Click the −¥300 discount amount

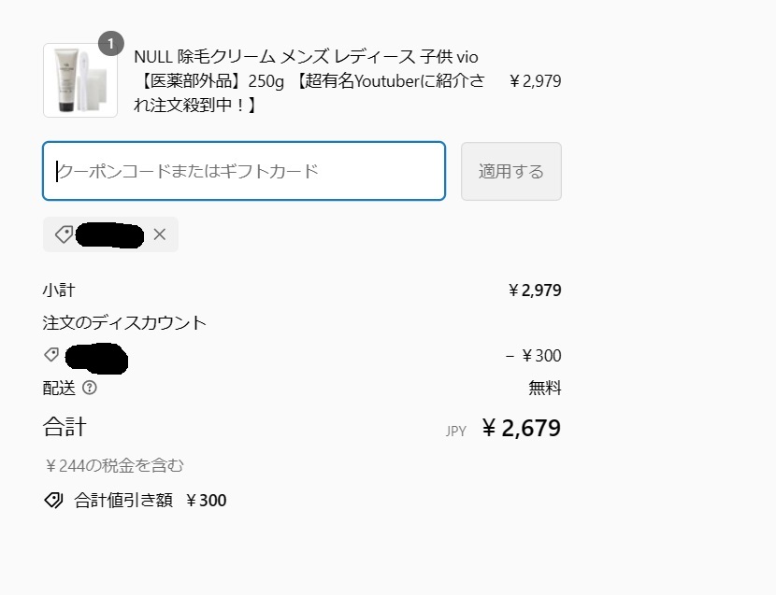coord(533,355)
